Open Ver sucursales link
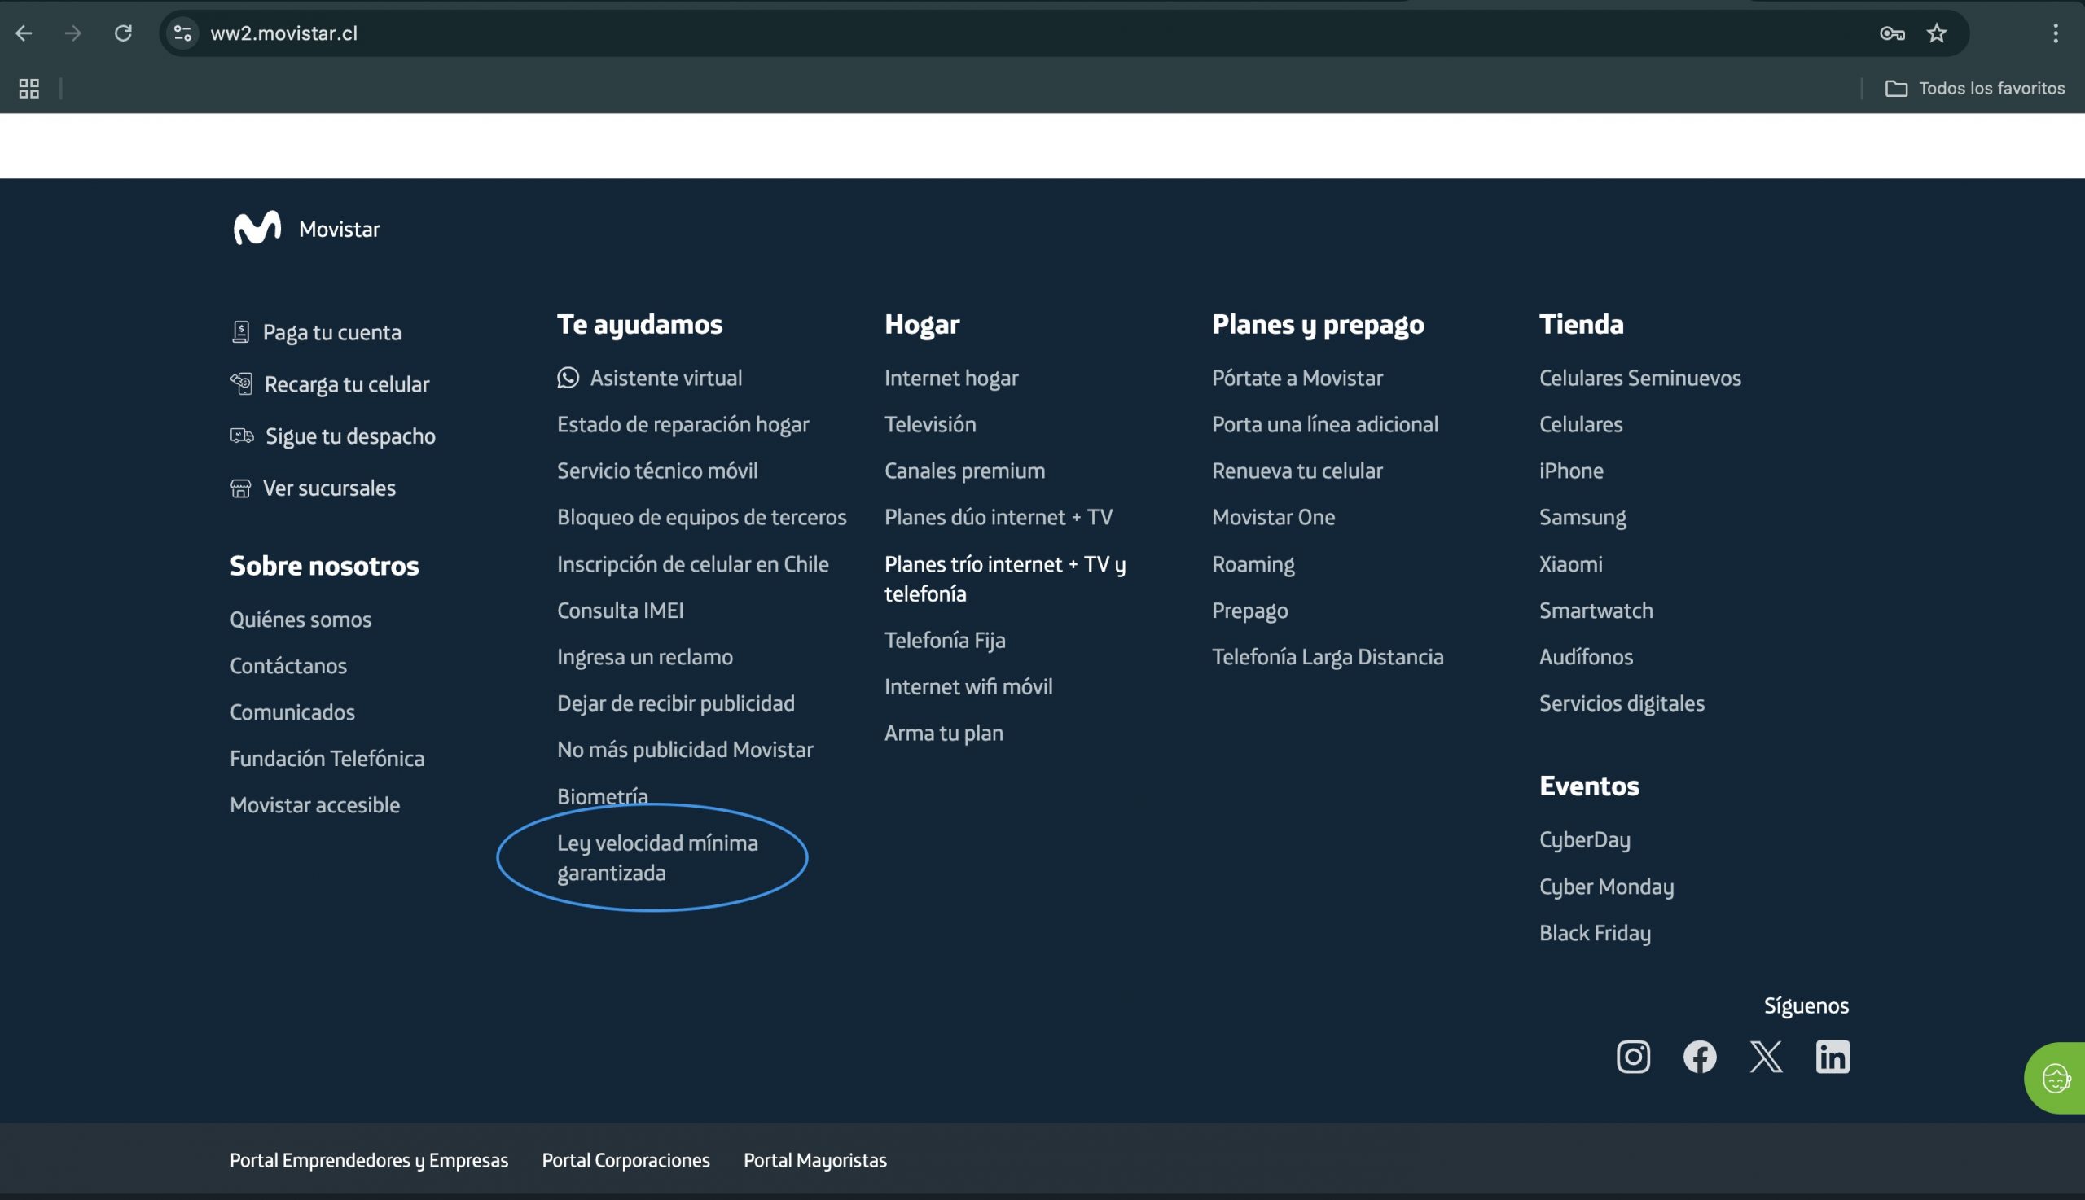2085x1200 pixels. (x=329, y=488)
